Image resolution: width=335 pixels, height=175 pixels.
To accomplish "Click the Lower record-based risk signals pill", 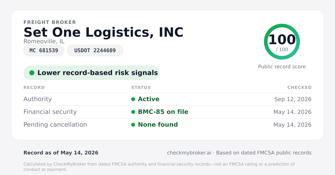I will click(x=92, y=73).
